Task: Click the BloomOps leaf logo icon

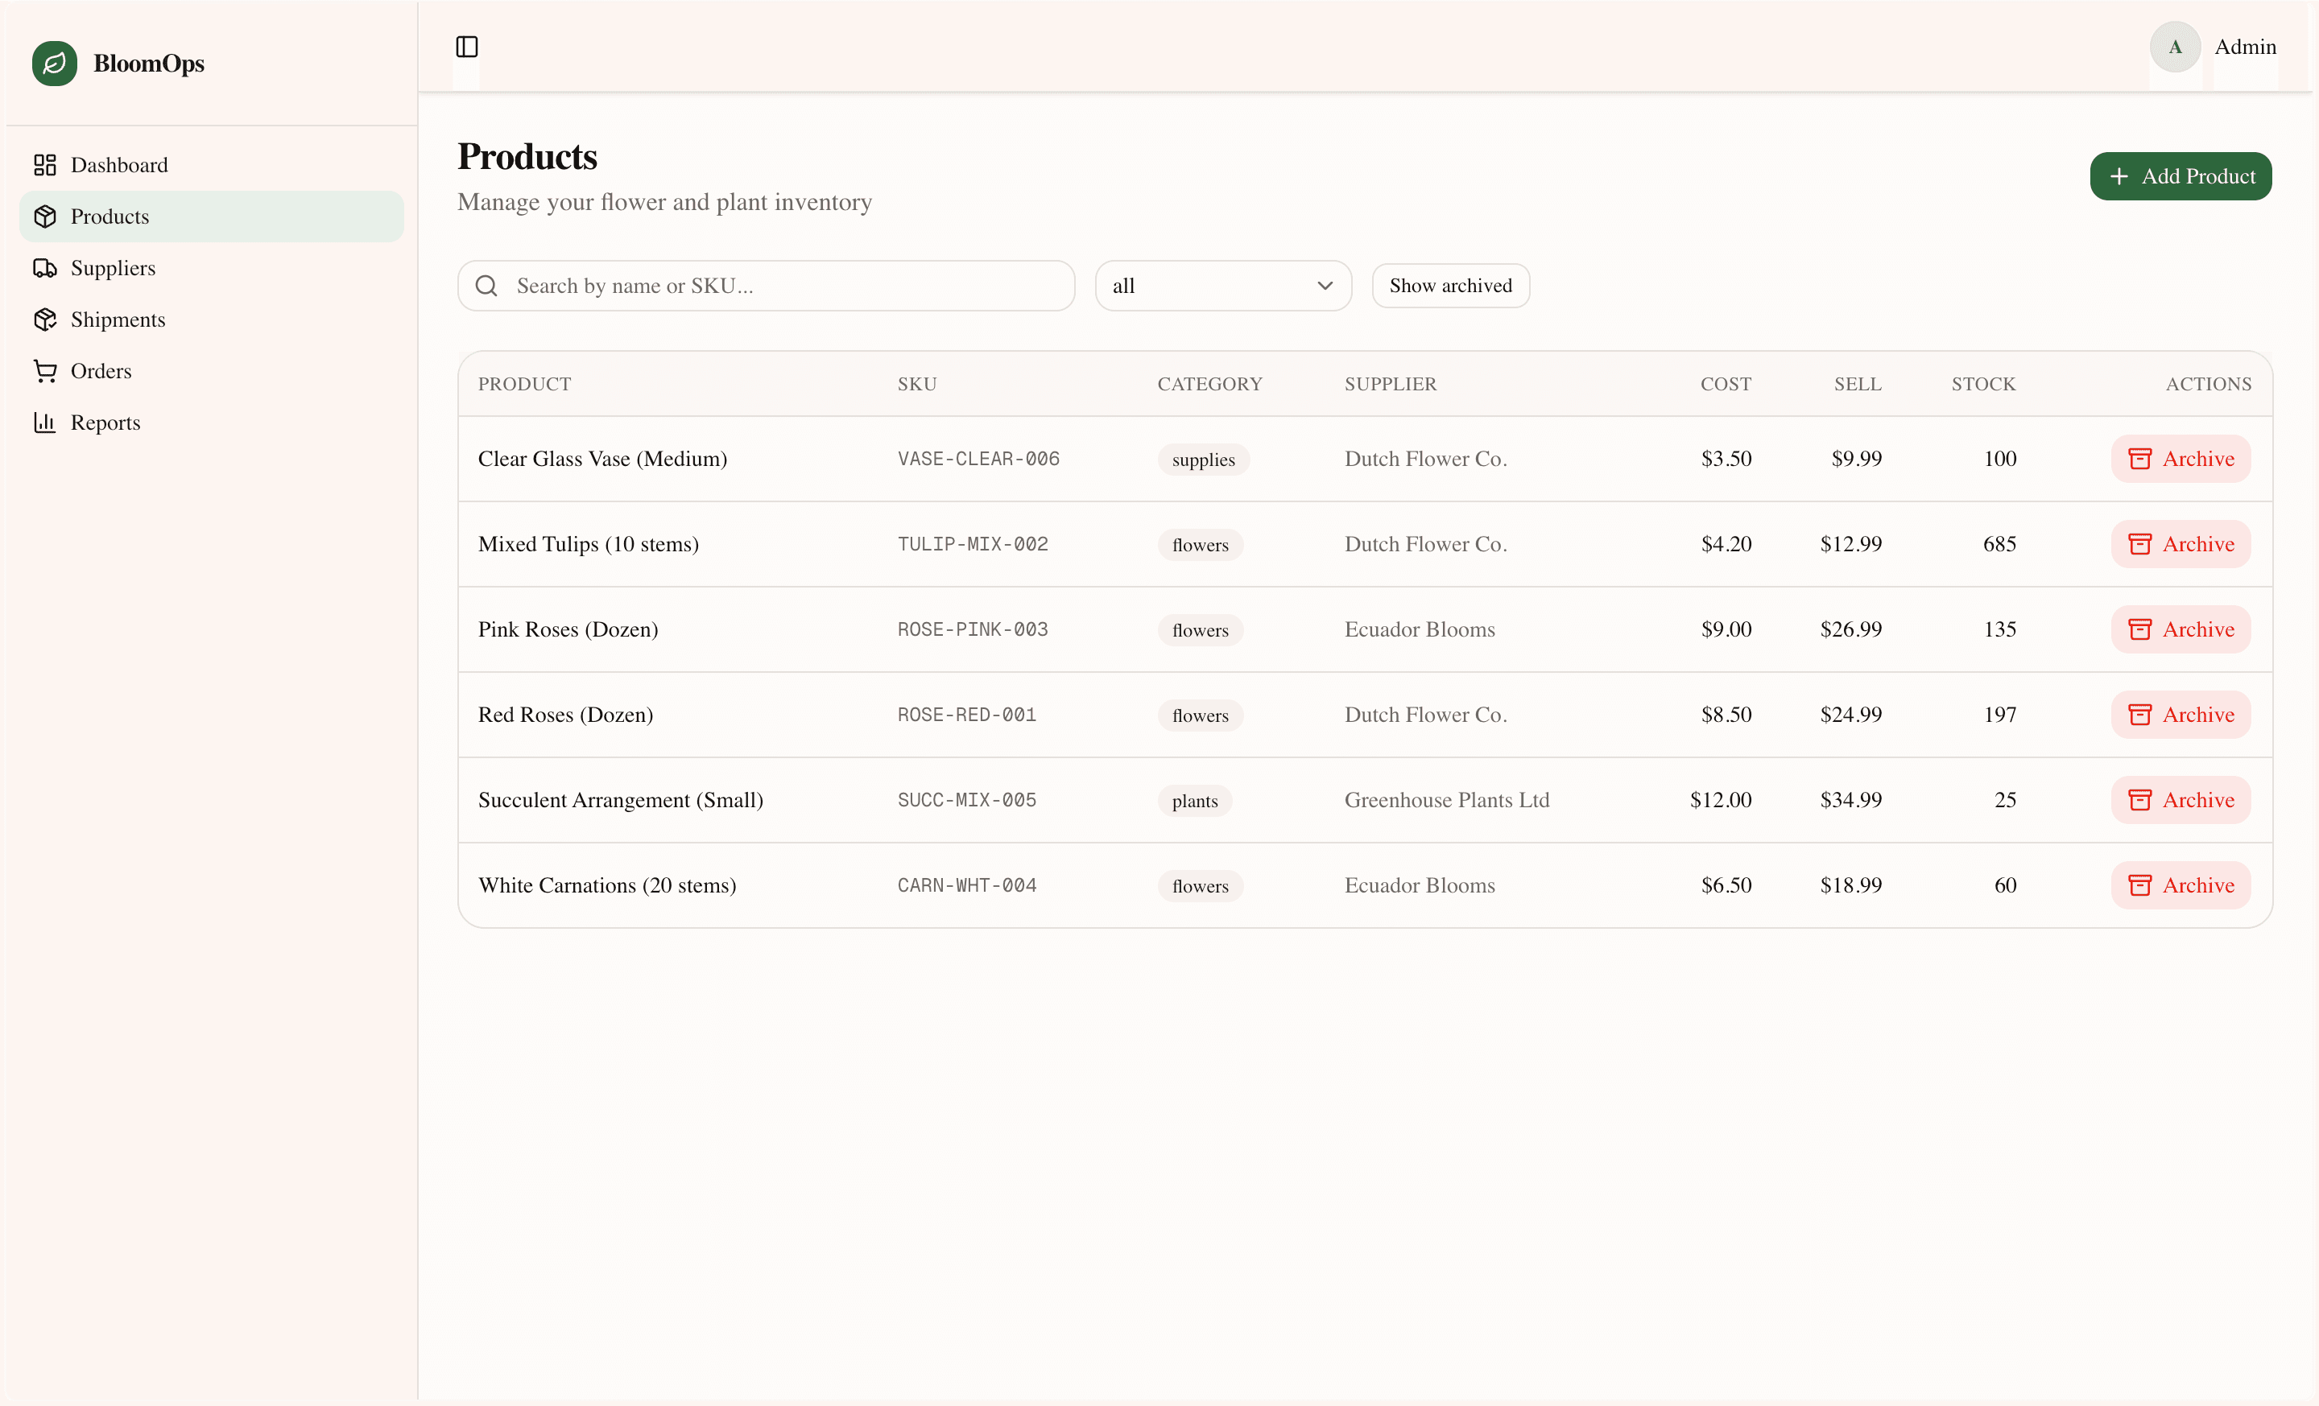Action: pos(54,63)
